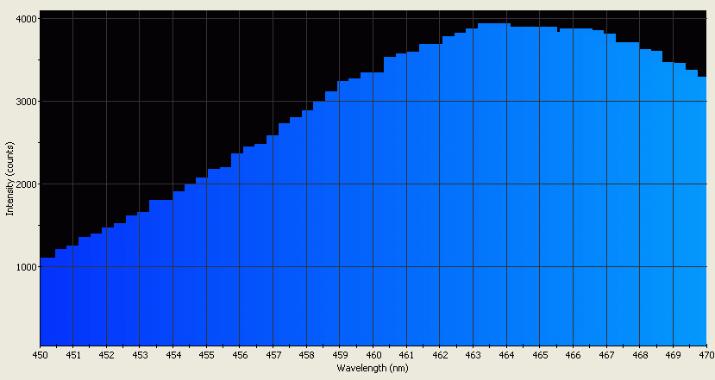The width and height of the screenshot is (715, 380).
Task: Click the 3000 intensity axis label
Action: point(24,102)
